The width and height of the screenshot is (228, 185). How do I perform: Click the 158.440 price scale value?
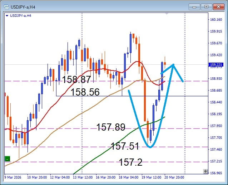(x=216, y=102)
